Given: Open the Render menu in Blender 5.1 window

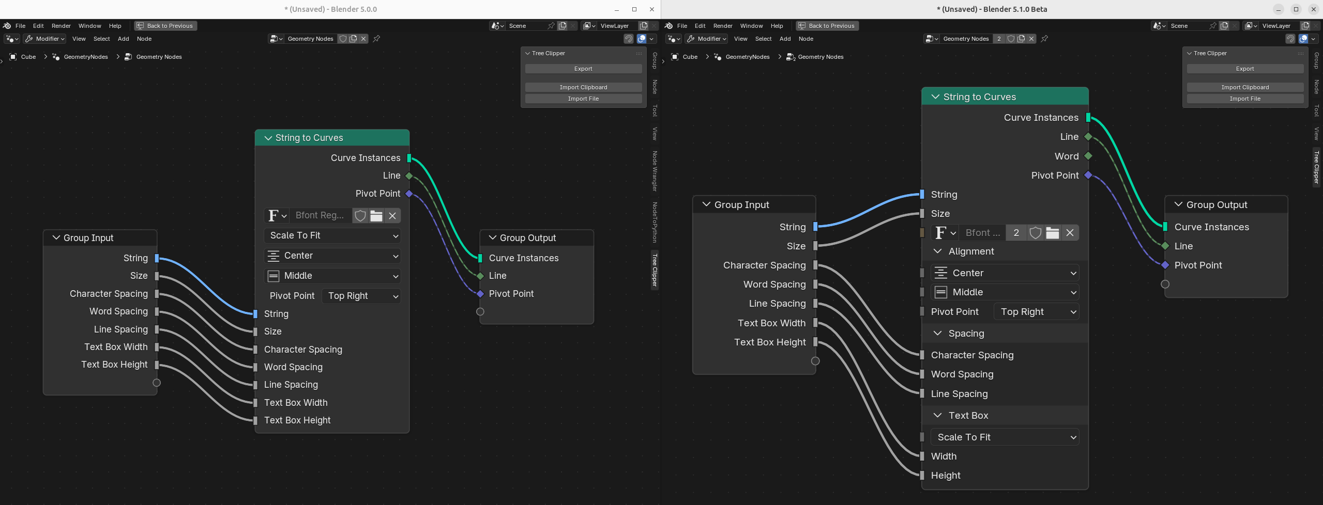Looking at the screenshot, I should click(x=722, y=26).
